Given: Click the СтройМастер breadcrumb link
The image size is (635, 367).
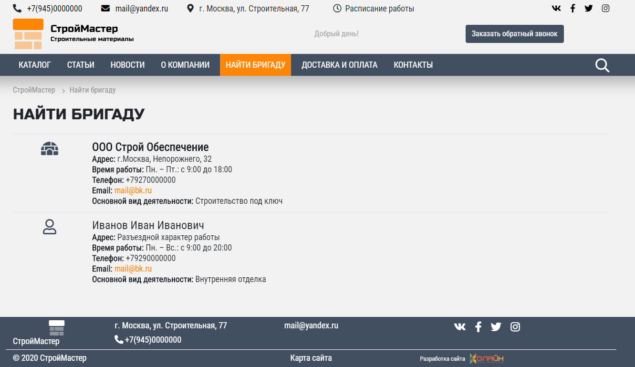Looking at the screenshot, I should click(34, 90).
